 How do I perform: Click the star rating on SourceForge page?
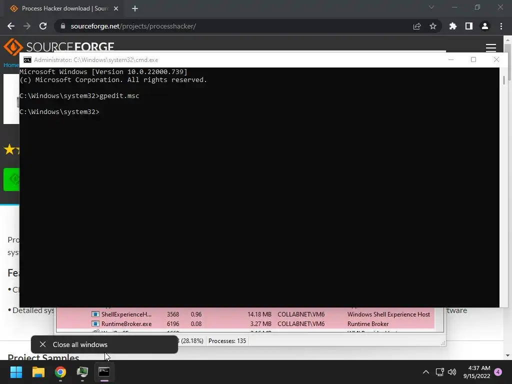coord(12,149)
